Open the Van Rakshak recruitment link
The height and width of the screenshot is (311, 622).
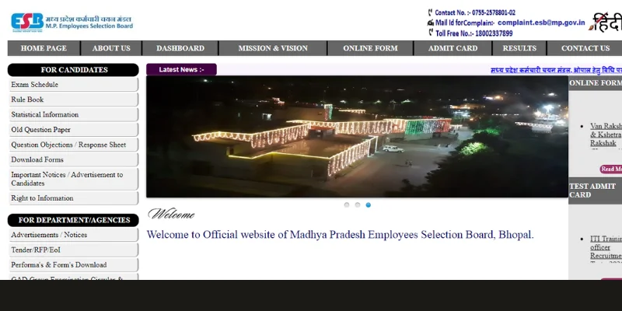click(x=606, y=135)
